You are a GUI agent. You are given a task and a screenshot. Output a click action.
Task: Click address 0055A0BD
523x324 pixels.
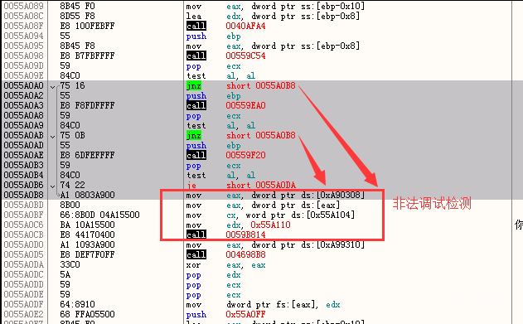point(24,205)
